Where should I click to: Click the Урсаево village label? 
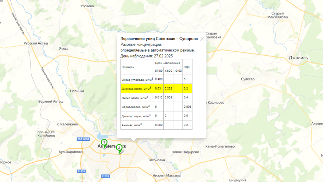click(87, 6)
